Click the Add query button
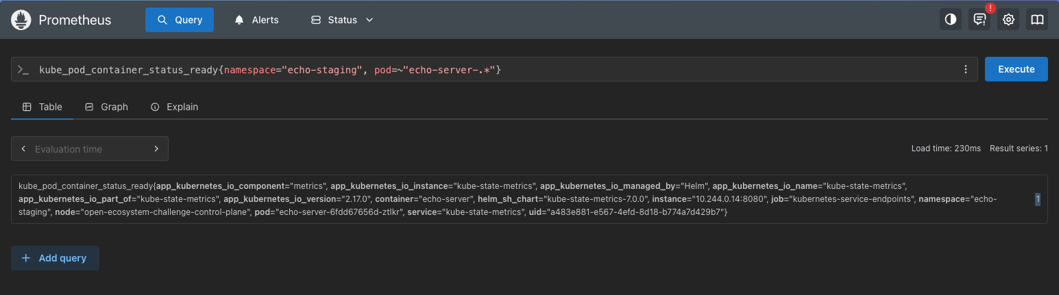 click(x=55, y=258)
